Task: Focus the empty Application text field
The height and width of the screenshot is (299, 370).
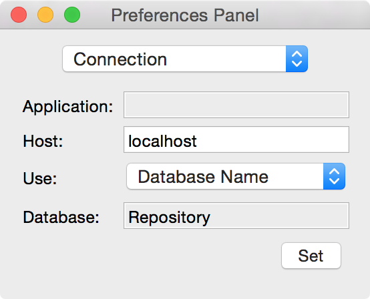Action: tap(236, 105)
